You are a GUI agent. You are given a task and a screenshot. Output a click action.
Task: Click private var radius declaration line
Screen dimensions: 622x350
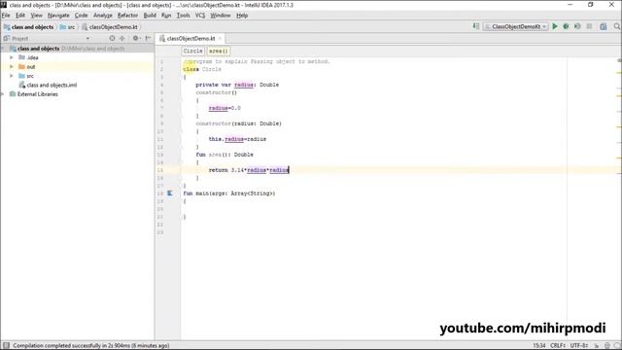(237, 85)
